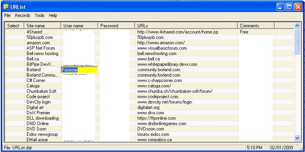Minimize the URList window

point(280,7)
